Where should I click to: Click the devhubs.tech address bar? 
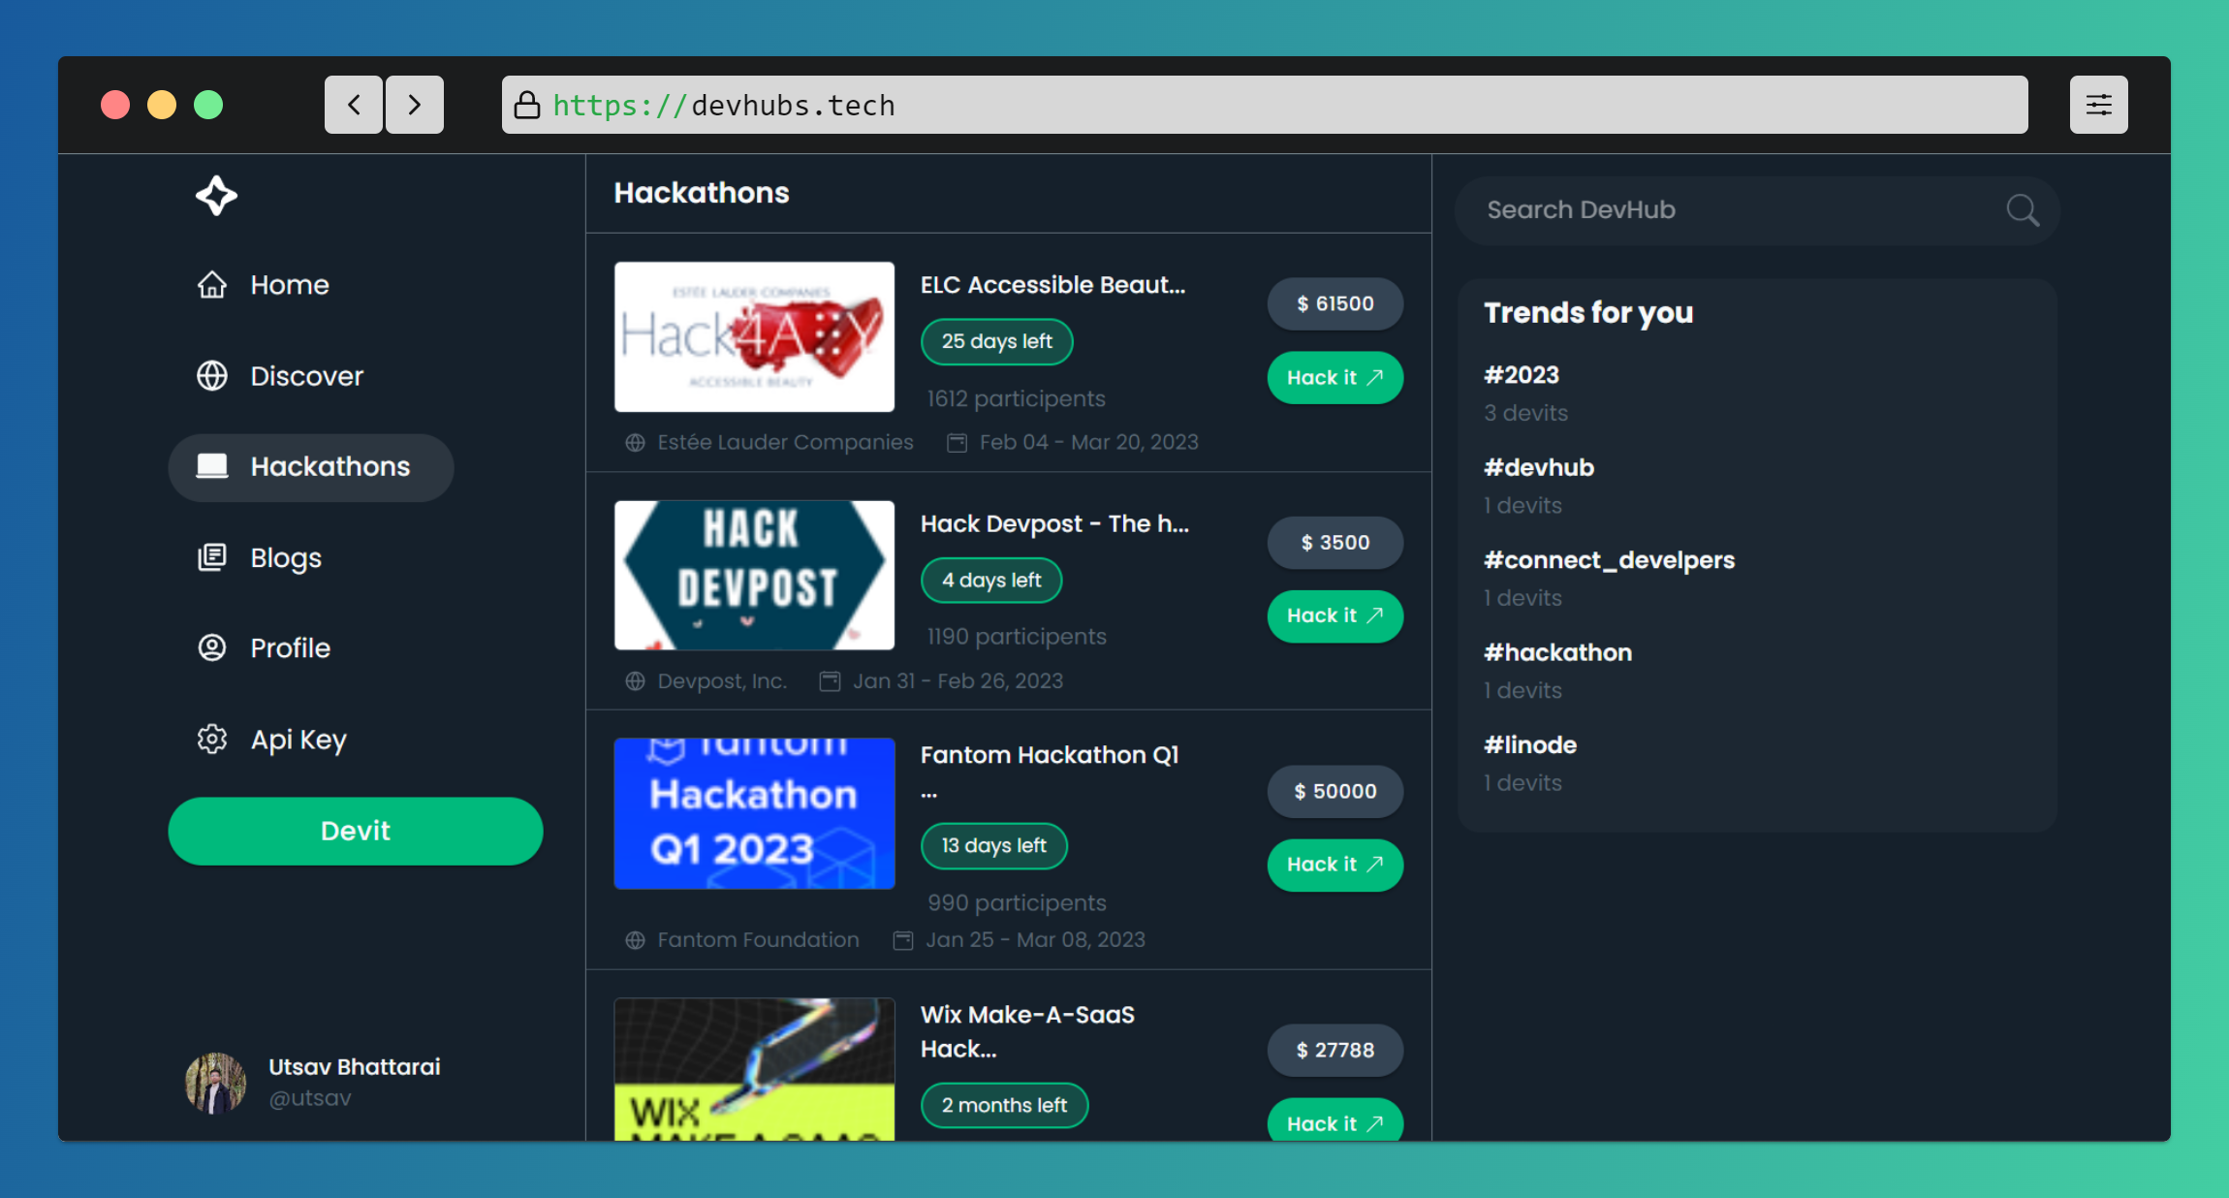point(1264,105)
